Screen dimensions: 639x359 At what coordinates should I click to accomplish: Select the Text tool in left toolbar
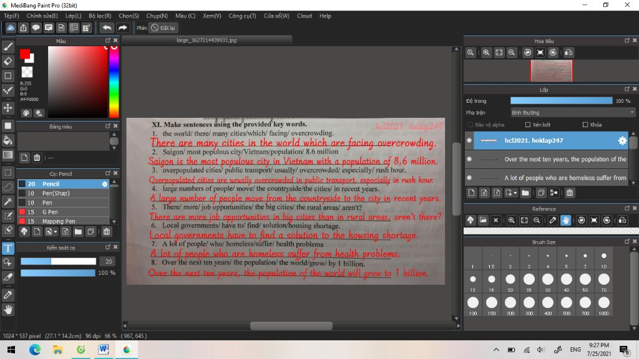click(8, 248)
